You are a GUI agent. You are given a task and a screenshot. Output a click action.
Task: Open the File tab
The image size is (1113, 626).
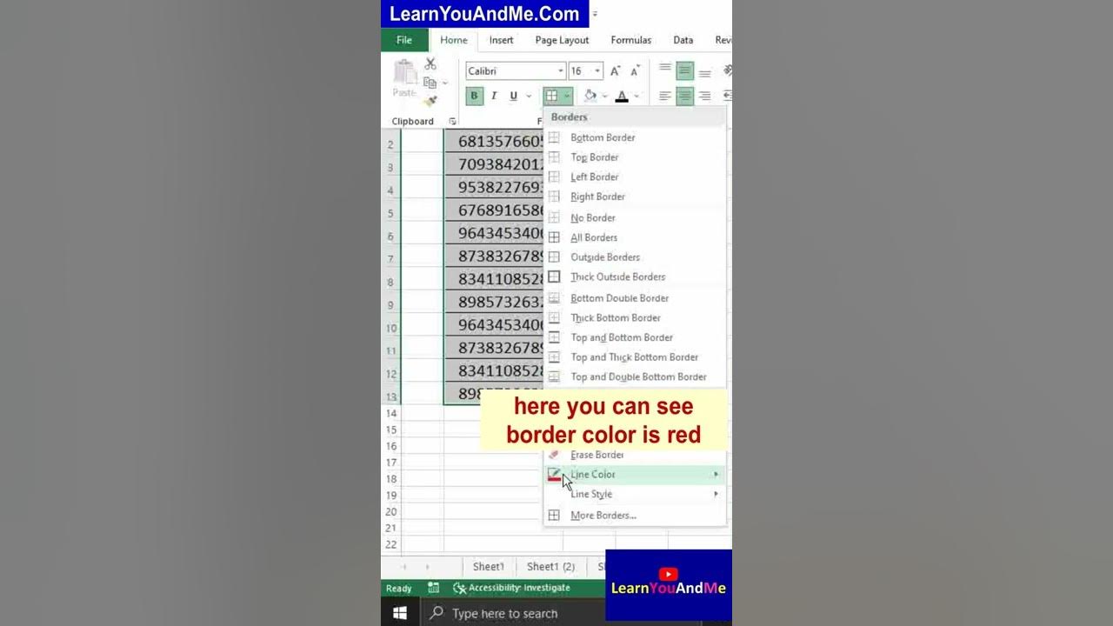[x=404, y=40]
